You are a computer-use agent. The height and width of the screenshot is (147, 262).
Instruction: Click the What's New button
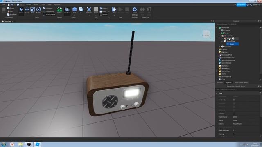coord(241,5)
